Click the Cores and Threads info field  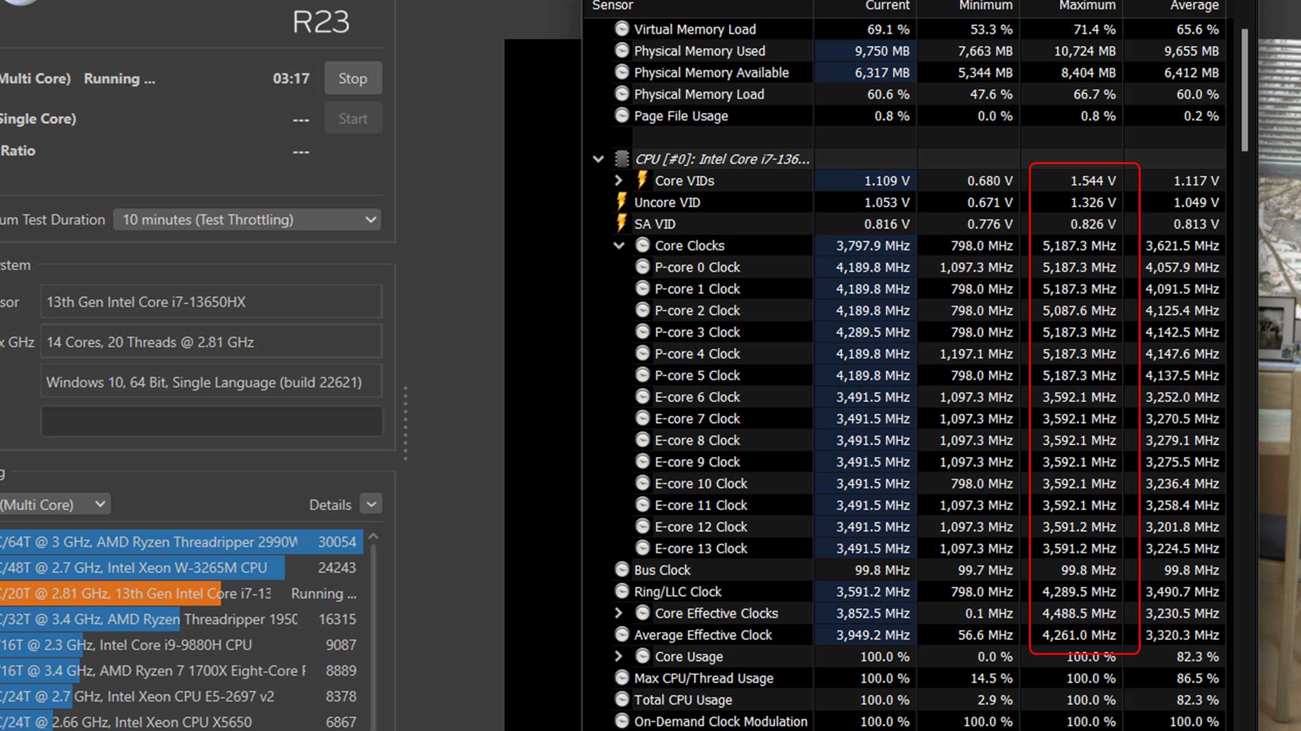[x=211, y=342]
